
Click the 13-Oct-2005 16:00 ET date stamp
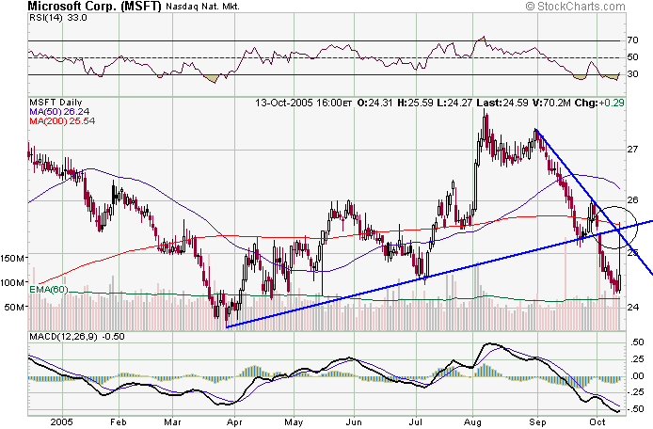[304, 103]
